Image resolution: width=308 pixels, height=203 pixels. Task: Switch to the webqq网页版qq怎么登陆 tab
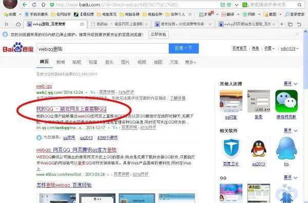[247, 24]
